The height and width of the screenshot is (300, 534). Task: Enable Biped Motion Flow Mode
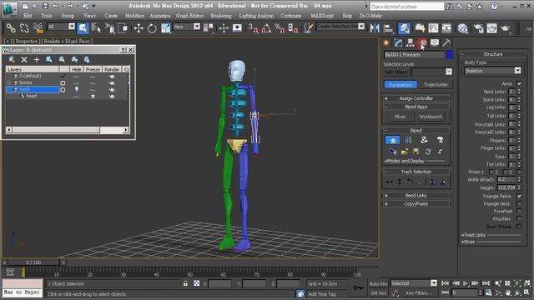click(x=424, y=140)
